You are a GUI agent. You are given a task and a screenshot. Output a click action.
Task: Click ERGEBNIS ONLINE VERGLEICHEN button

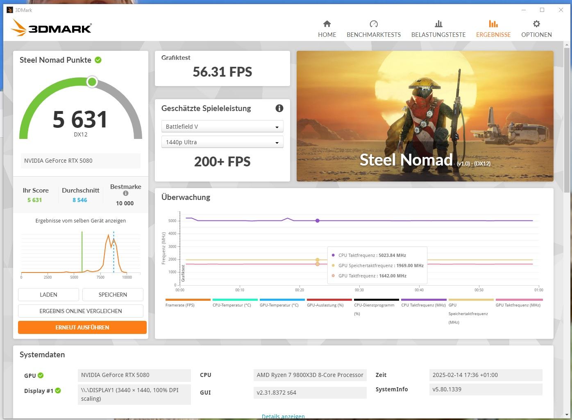[x=81, y=311]
